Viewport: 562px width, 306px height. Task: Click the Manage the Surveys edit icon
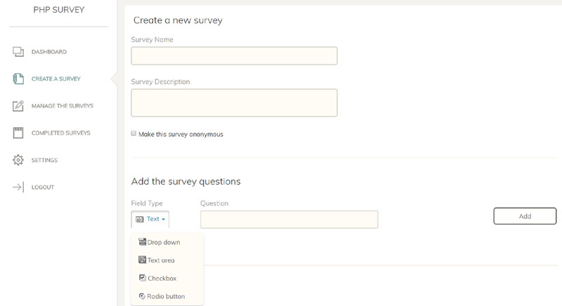[x=19, y=106]
